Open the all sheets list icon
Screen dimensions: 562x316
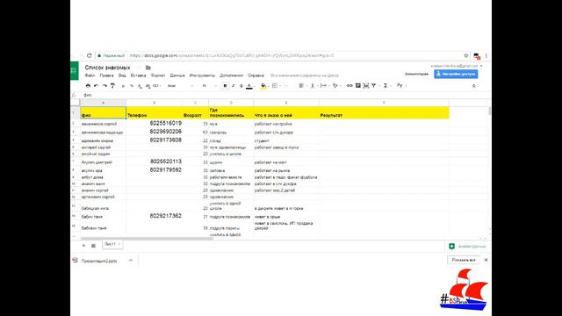pos(93,246)
